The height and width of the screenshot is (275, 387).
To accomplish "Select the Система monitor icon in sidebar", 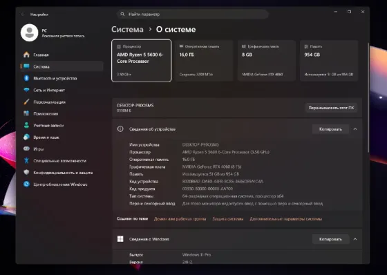I will click(x=26, y=66).
